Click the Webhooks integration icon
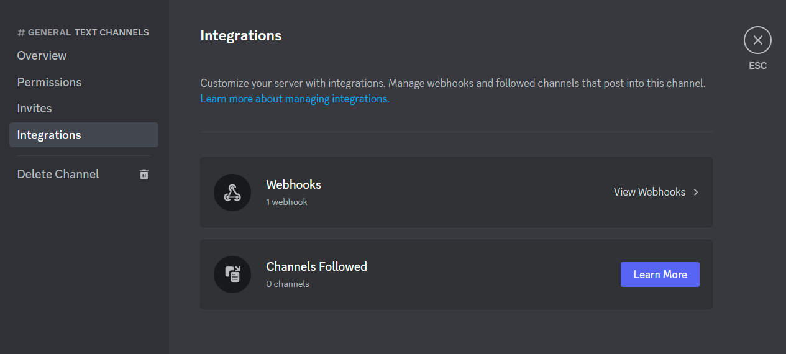 point(232,193)
